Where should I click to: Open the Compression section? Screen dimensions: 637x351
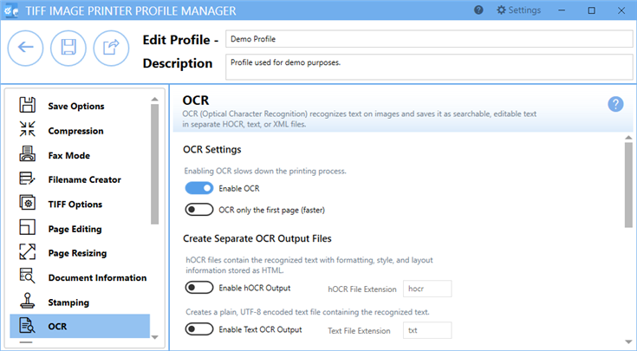[80, 131]
